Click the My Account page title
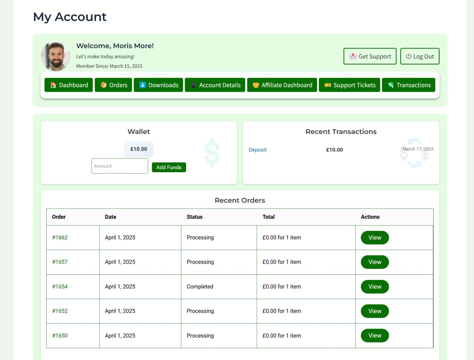The height and width of the screenshot is (360, 474). tap(70, 17)
